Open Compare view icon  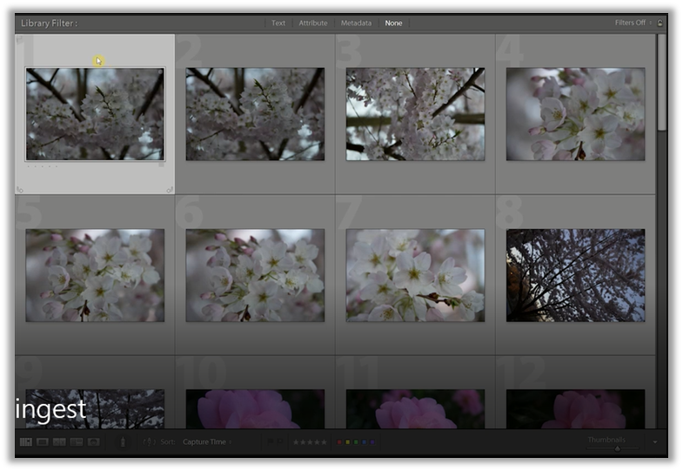[x=59, y=441]
